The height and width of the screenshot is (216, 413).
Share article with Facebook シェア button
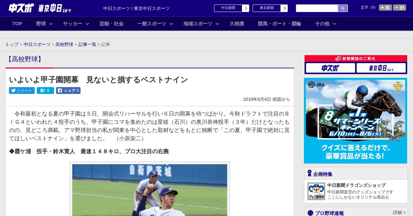click(x=68, y=91)
